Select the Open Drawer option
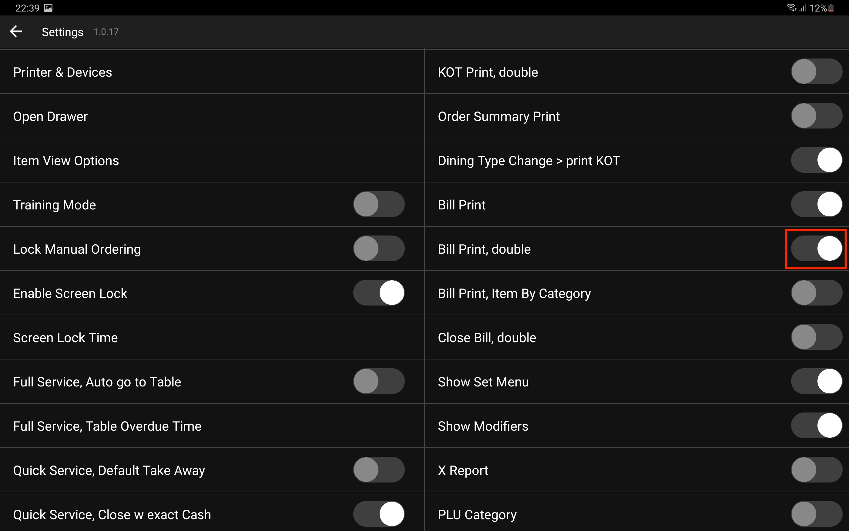 (50, 116)
